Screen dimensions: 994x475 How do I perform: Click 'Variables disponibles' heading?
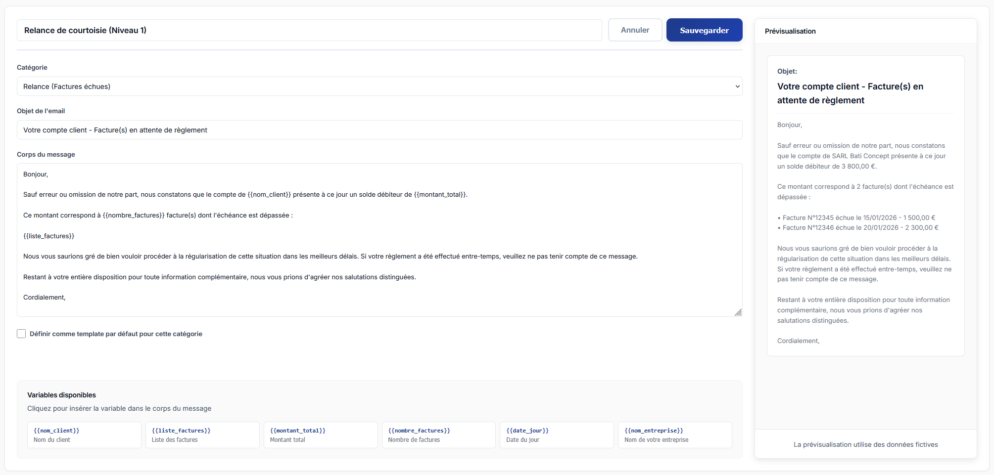coord(61,395)
